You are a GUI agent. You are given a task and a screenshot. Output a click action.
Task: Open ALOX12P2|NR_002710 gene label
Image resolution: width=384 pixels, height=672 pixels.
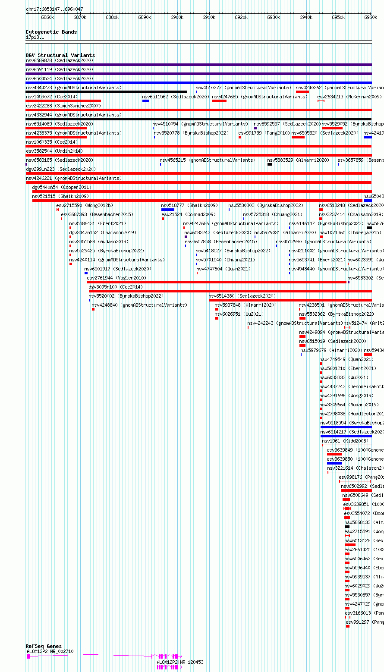(x=50, y=651)
